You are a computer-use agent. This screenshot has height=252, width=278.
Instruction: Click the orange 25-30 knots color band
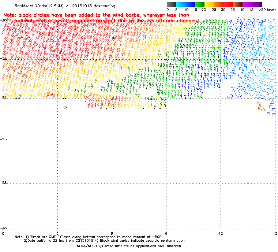click(219, 4)
